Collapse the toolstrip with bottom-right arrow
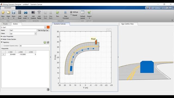This screenshot has width=174, height=98. (172, 20)
